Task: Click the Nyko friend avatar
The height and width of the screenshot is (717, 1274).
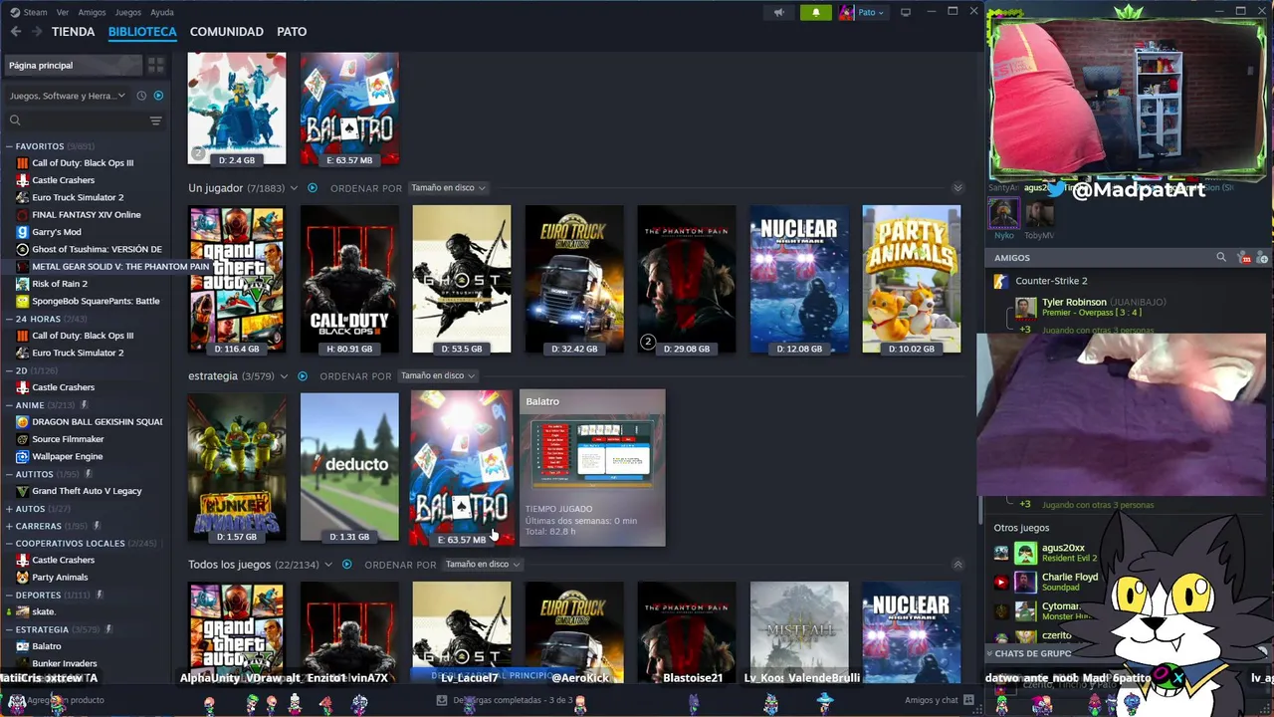Action: click(1002, 213)
